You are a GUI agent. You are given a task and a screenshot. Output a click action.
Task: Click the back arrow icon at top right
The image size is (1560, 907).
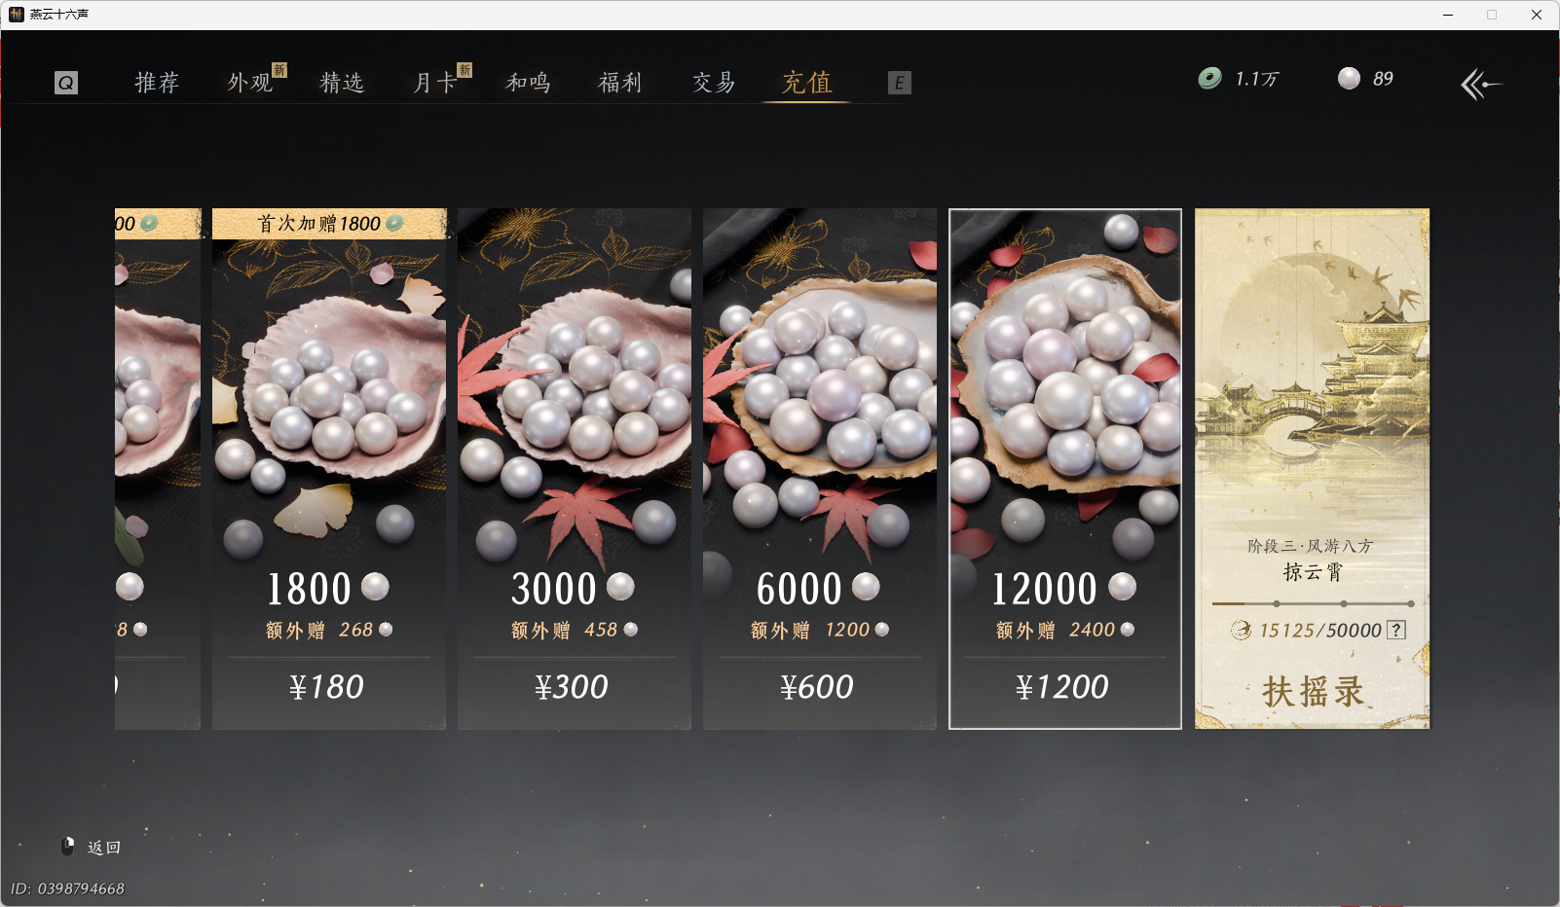[x=1481, y=85]
